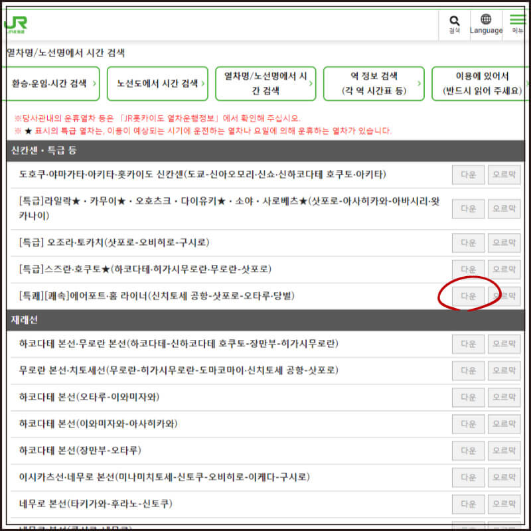Click the 신칸센・특급 등 section header
This screenshot has width=531, height=531.
265,151
